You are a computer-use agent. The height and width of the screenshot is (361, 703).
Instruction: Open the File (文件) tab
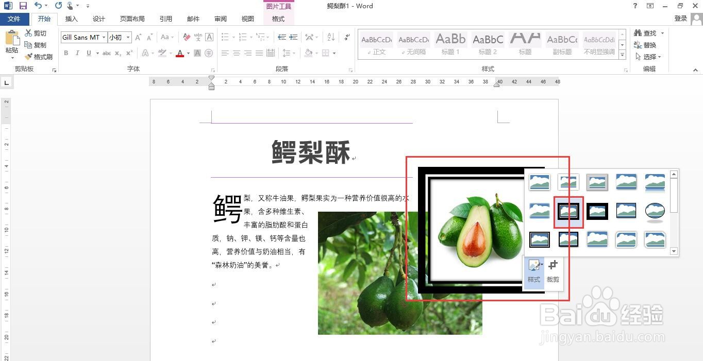point(14,19)
